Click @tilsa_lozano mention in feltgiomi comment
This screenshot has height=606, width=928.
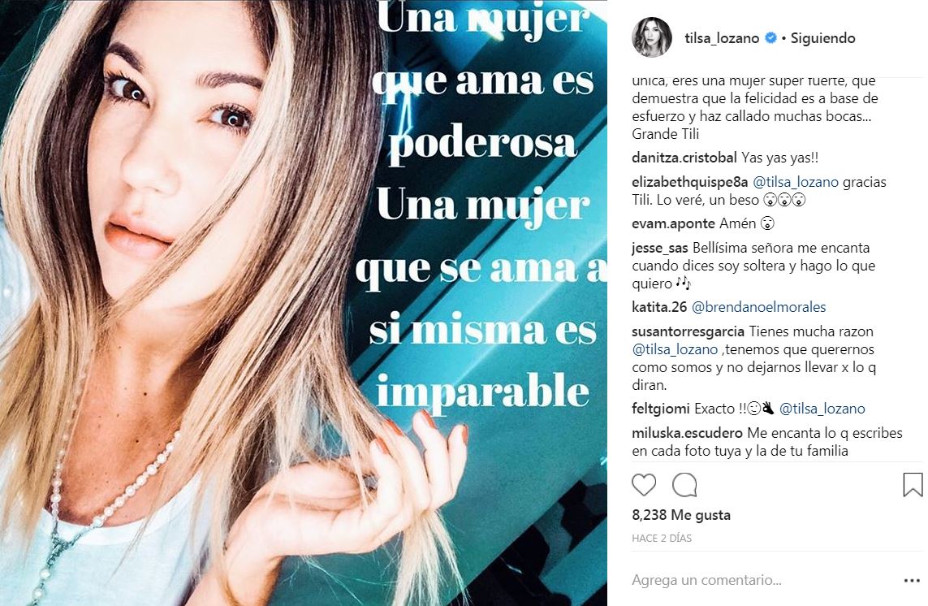click(822, 408)
